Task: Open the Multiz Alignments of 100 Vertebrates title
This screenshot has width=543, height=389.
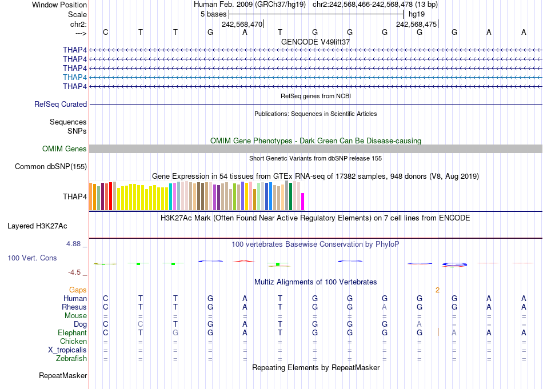Action: click(x=316, y=282)
